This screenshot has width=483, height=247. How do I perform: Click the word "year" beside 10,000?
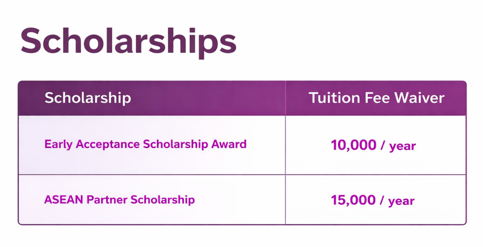402,147
